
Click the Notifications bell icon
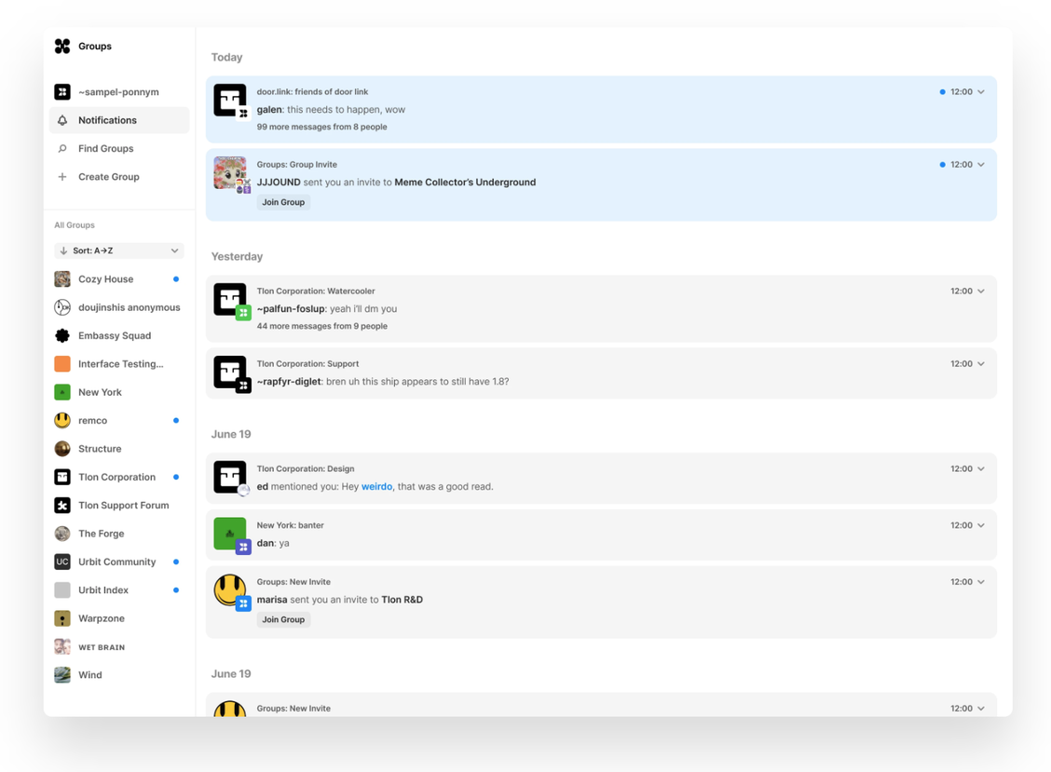pyautogui.click(x=62, y=120)
